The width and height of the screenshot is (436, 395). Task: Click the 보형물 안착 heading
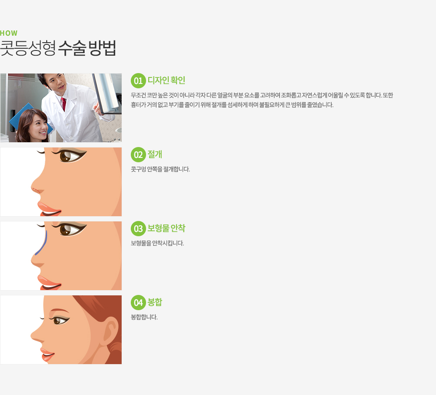click(x=166, y=228)
